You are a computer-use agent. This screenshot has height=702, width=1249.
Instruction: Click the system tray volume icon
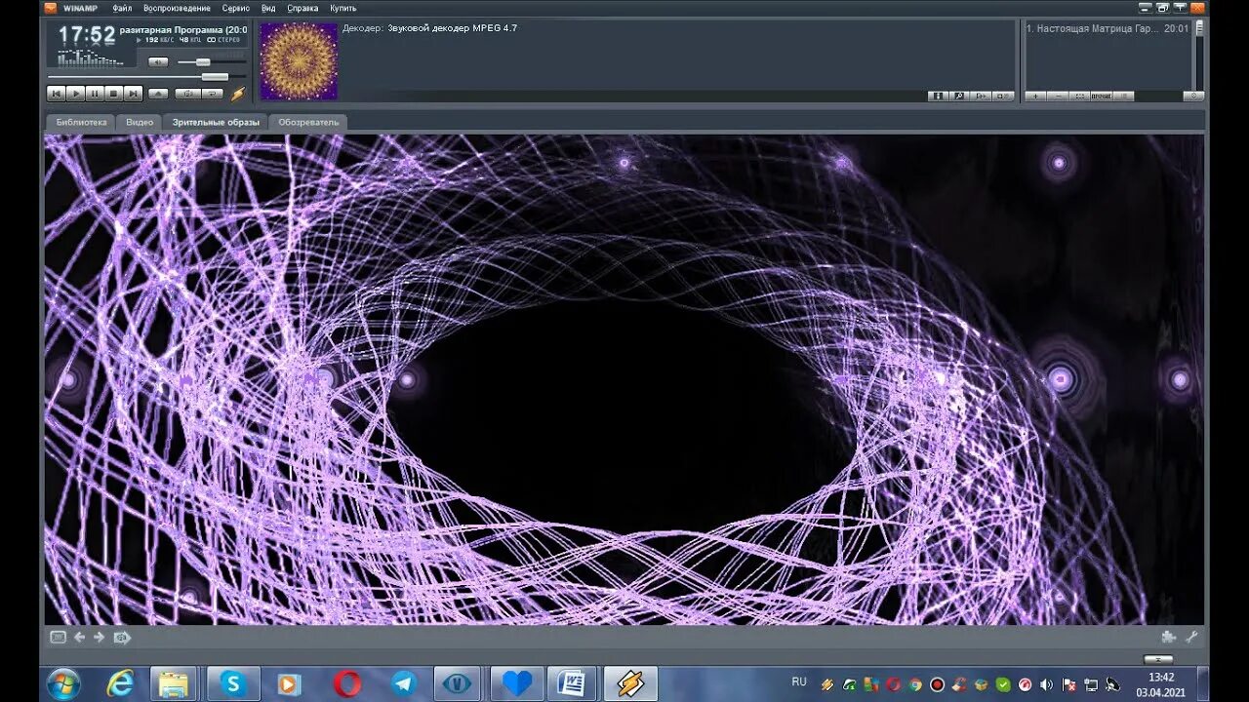pos(1047,684)
